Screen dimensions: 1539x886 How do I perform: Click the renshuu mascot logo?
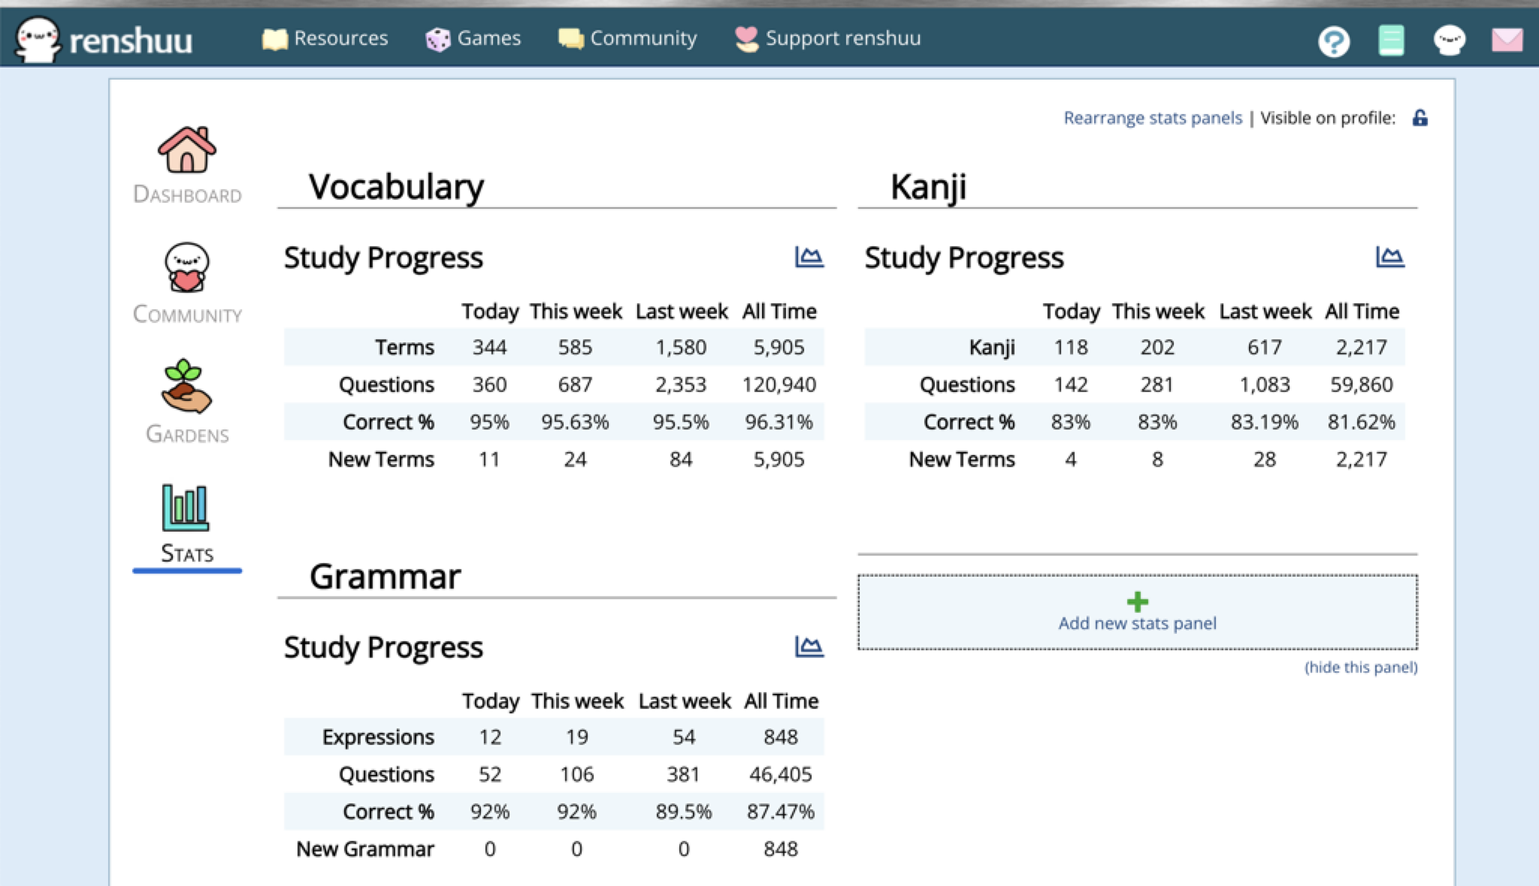click(x=38, y=38)
